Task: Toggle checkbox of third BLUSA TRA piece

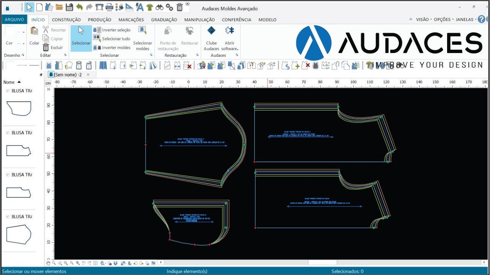Action: click(x=8, y=175)
